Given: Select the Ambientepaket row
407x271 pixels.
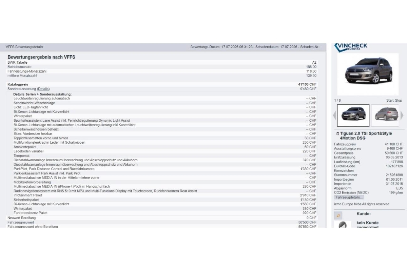Looking at the screenshot, I should click(165, 147).
